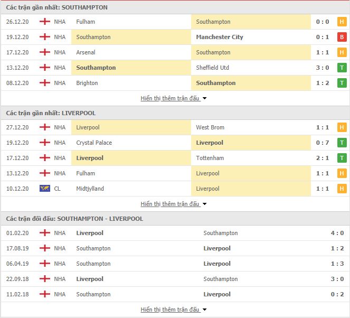Click the yellow H badge for West Brom match
This screenshot has height=318, width=350.
point(342,128)
